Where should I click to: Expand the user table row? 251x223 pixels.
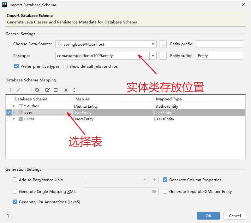click(14, 112)
